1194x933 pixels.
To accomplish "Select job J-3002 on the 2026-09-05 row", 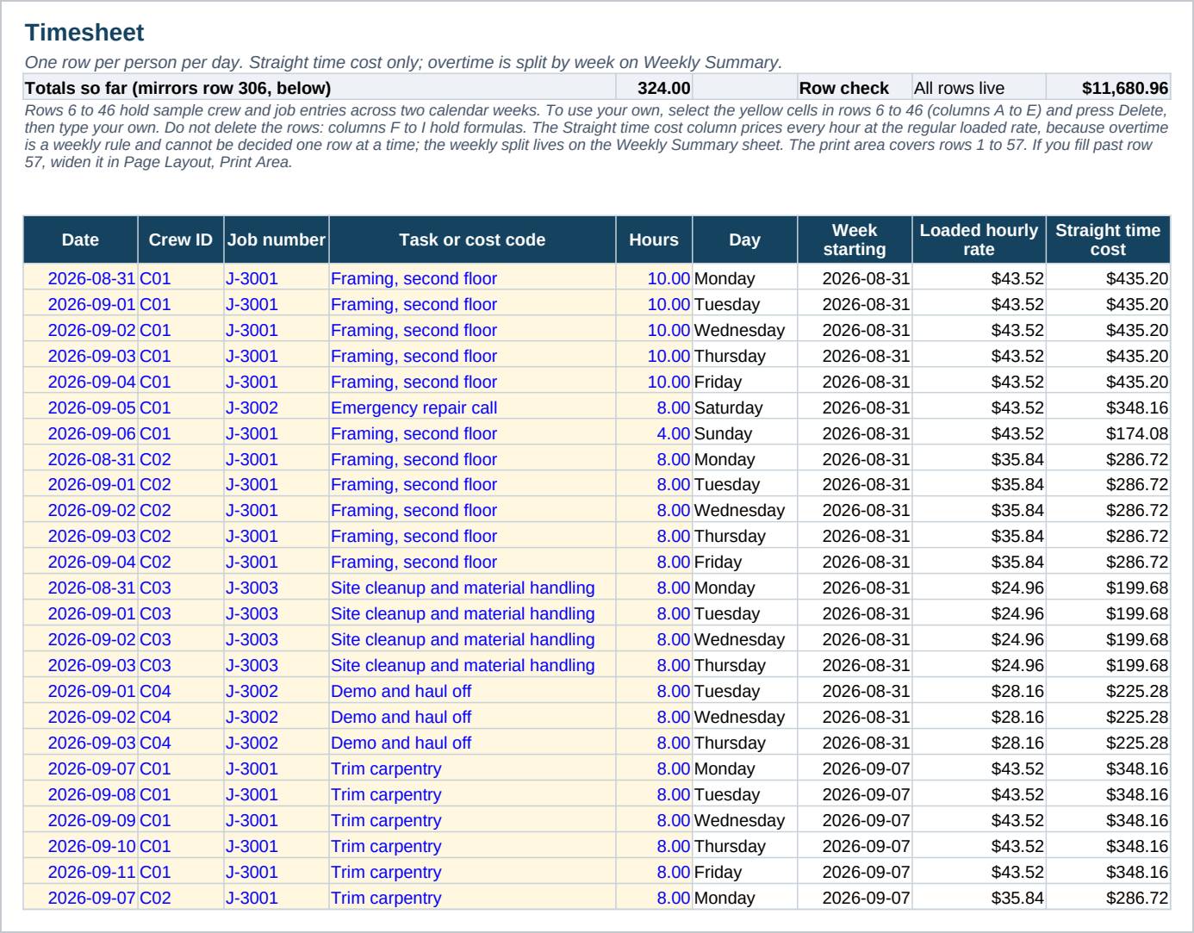I will pos(277,407).
